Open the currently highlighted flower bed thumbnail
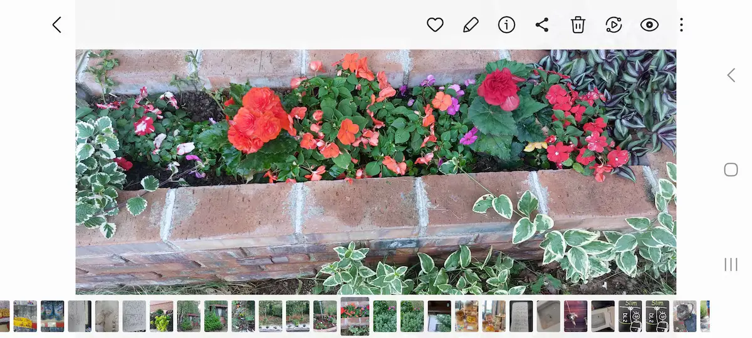752x338 pixels. (355, 316)
